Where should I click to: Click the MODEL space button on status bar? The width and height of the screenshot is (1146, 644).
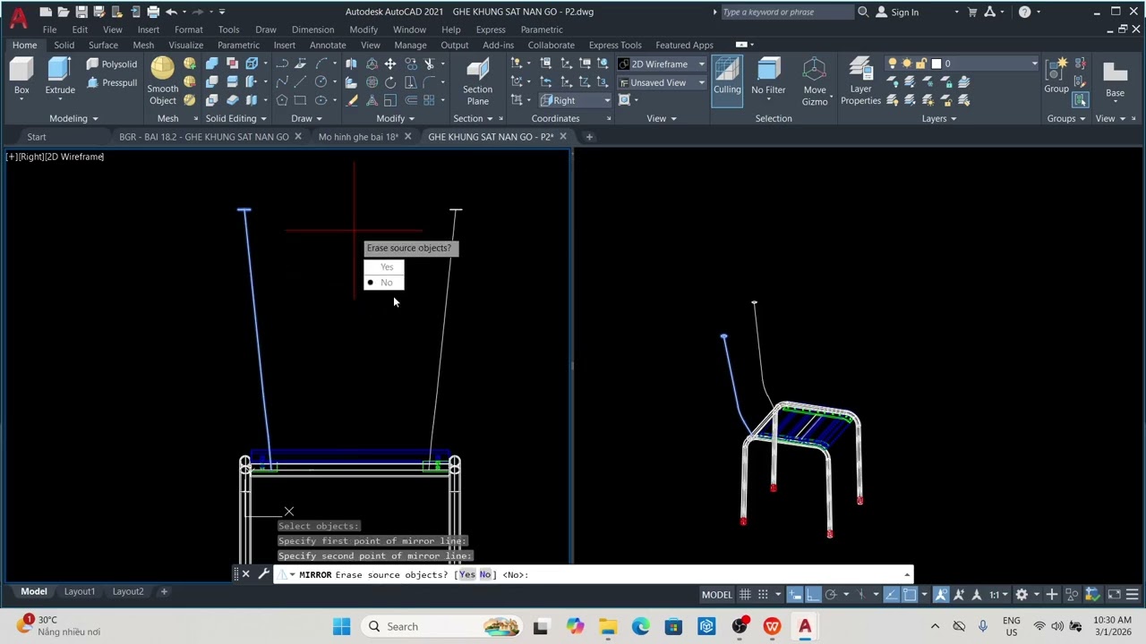(716, 594)
